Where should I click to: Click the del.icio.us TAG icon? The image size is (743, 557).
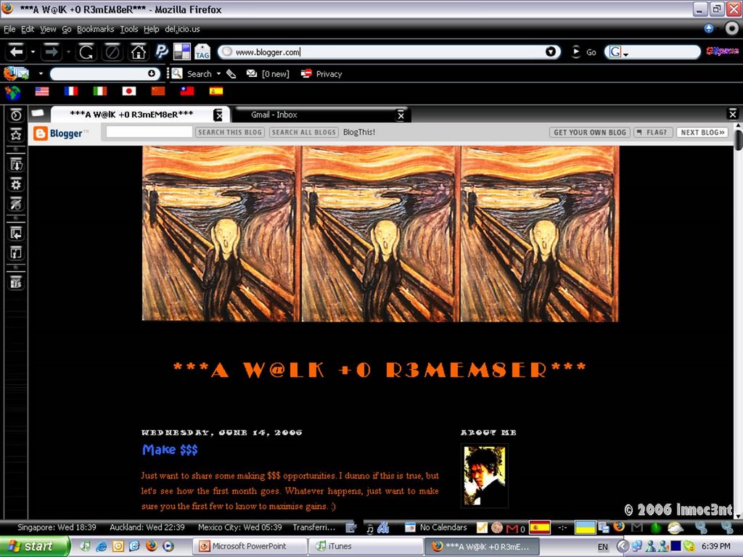point(202,51)
